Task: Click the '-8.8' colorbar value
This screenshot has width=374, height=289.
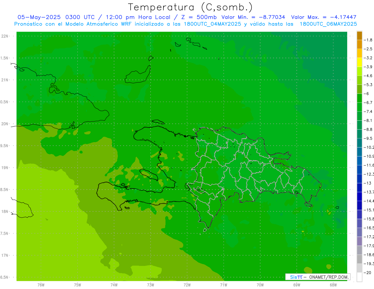Action: click(368, 129)
